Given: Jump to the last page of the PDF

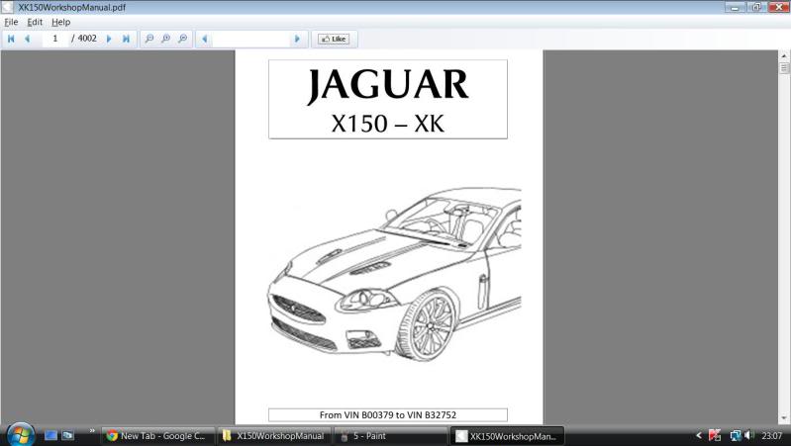Looking at the screenshot, I should [126, 39].
